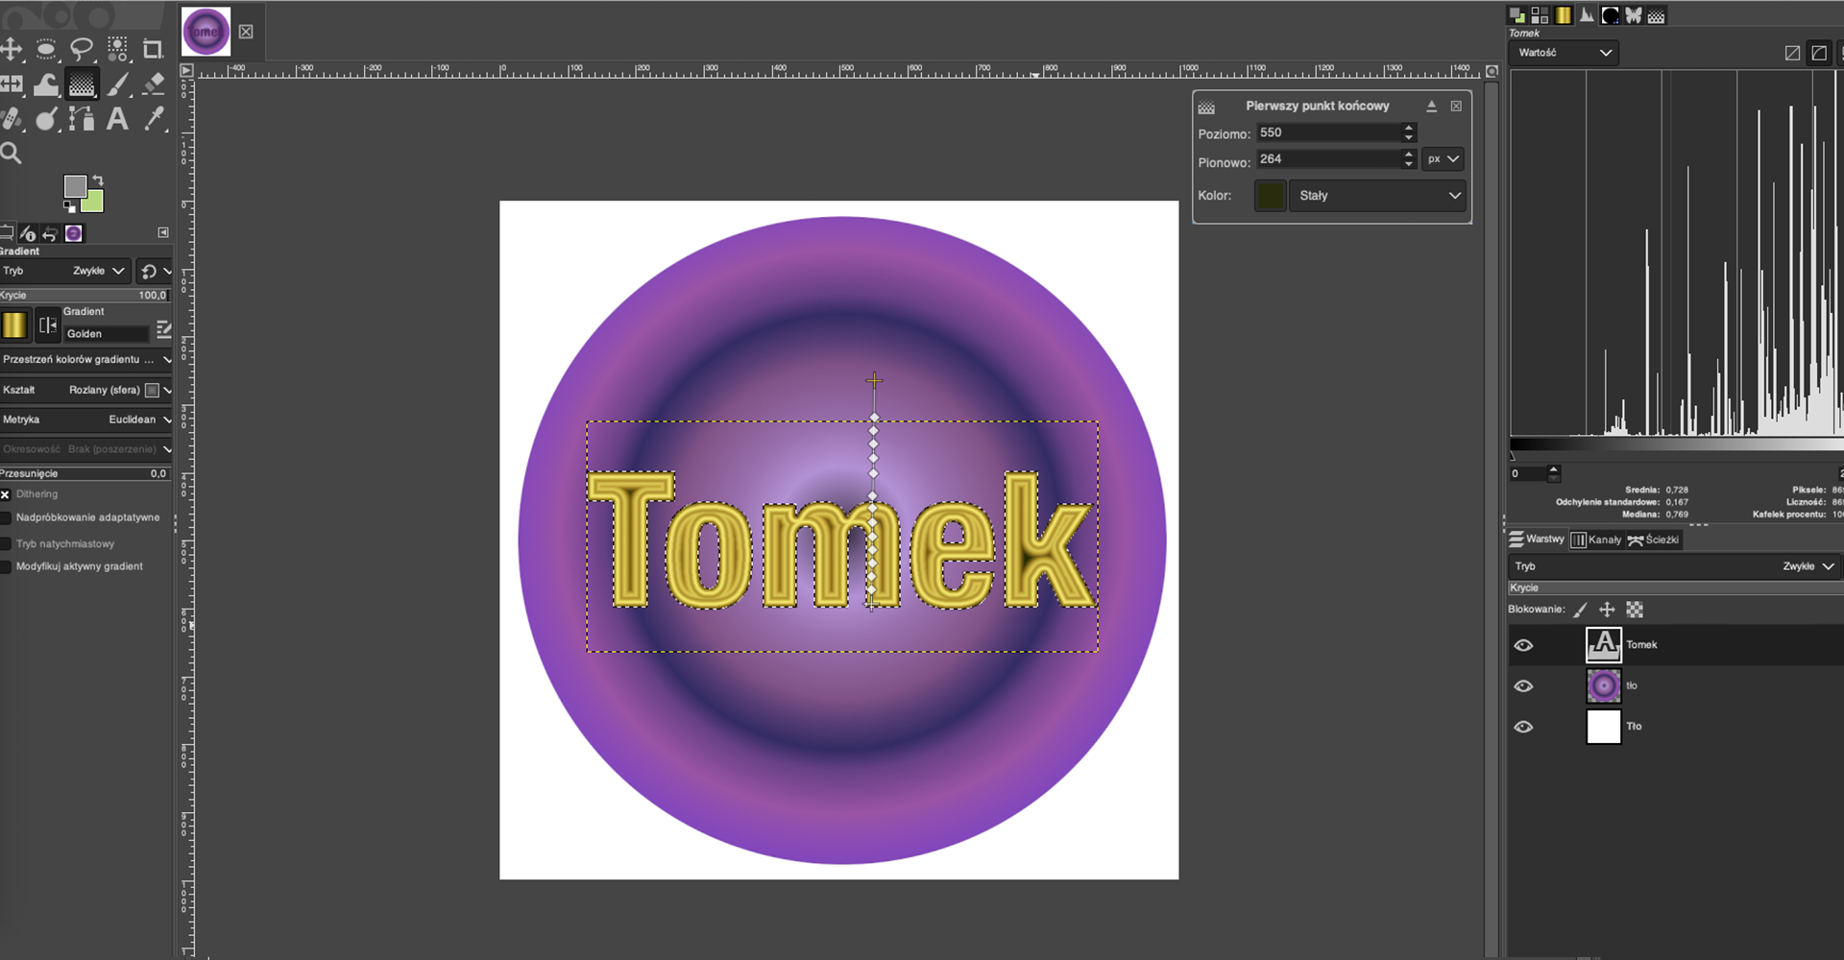The height and width of the screenshot is (960, 1844).
Task: Open the tool options panel menu arrow
Action: tap(163, 232)
